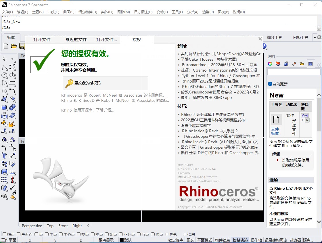Open the Rhino 7 细分建模工具 tips link
Image resolution: width=322 pixels, height=243 pixels.
212,114
